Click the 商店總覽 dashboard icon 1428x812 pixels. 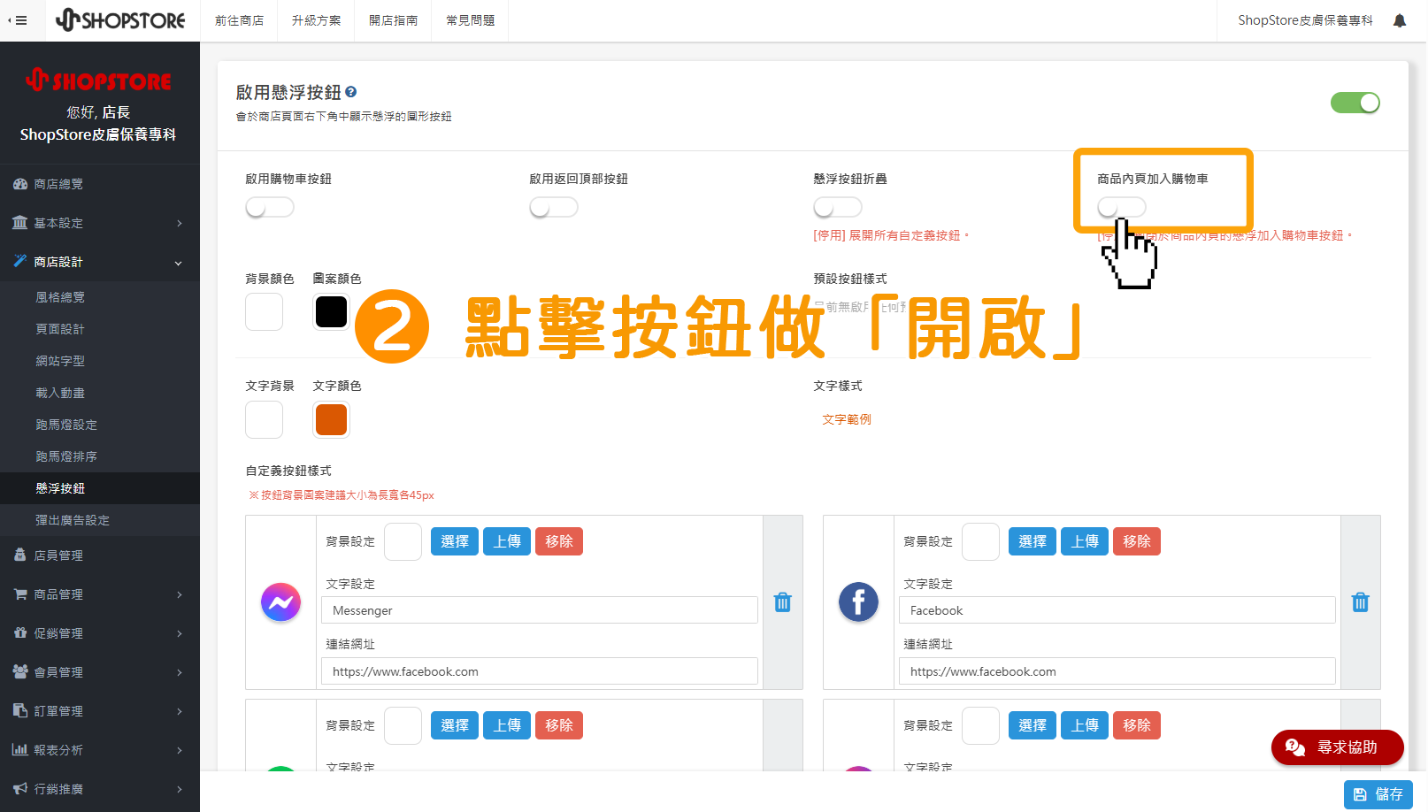[19, 184]
